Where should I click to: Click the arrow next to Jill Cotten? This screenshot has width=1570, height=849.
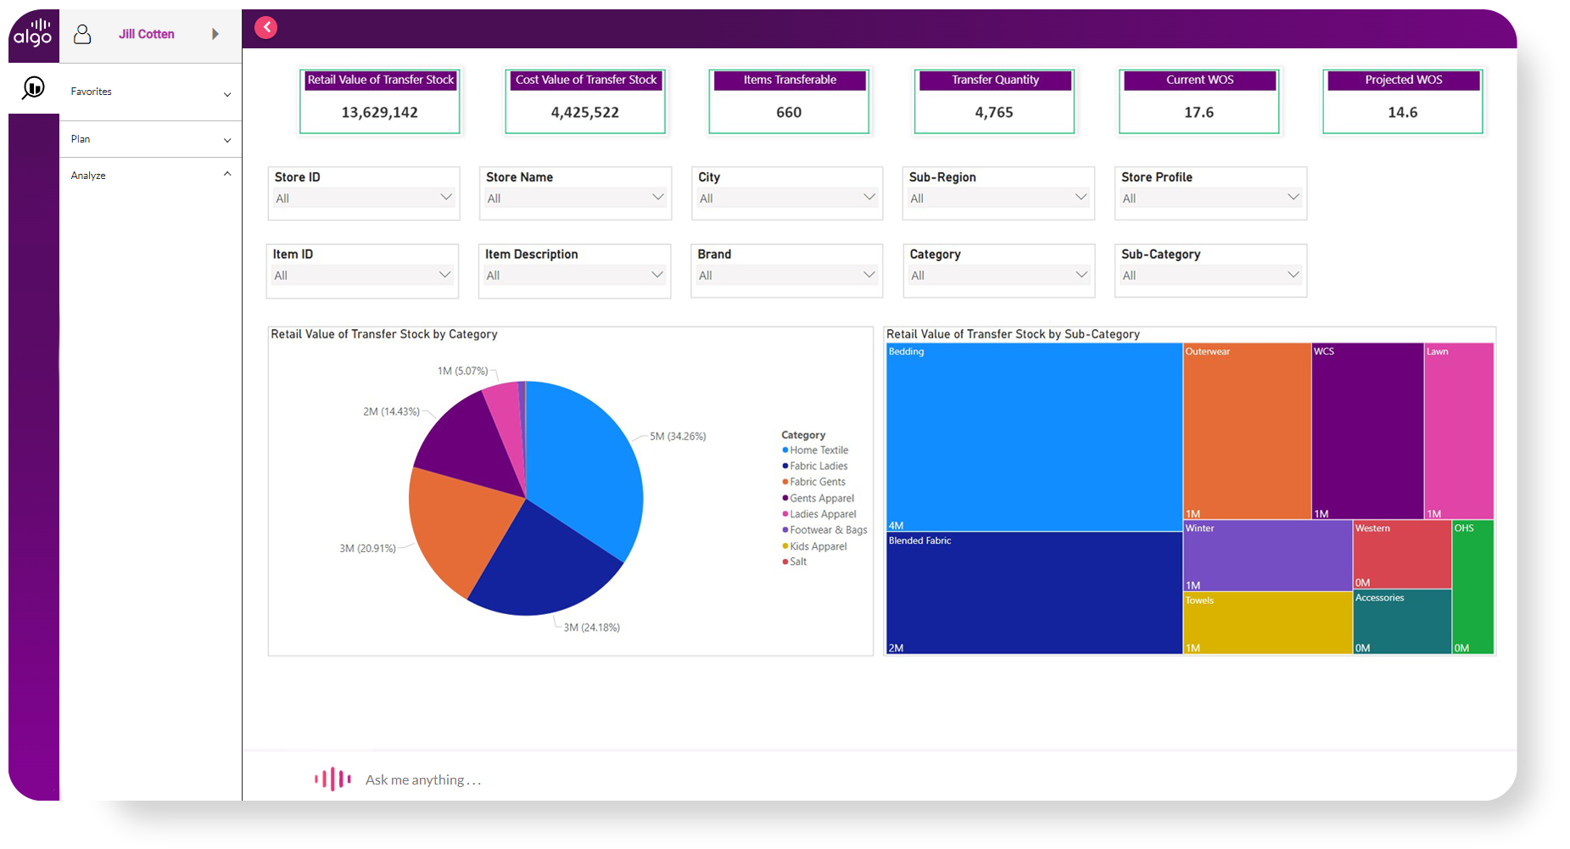click(215, 34)
